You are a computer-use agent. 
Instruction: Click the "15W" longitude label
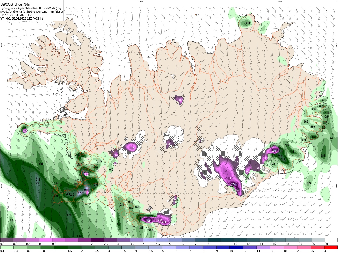click(x=280, y=1)
